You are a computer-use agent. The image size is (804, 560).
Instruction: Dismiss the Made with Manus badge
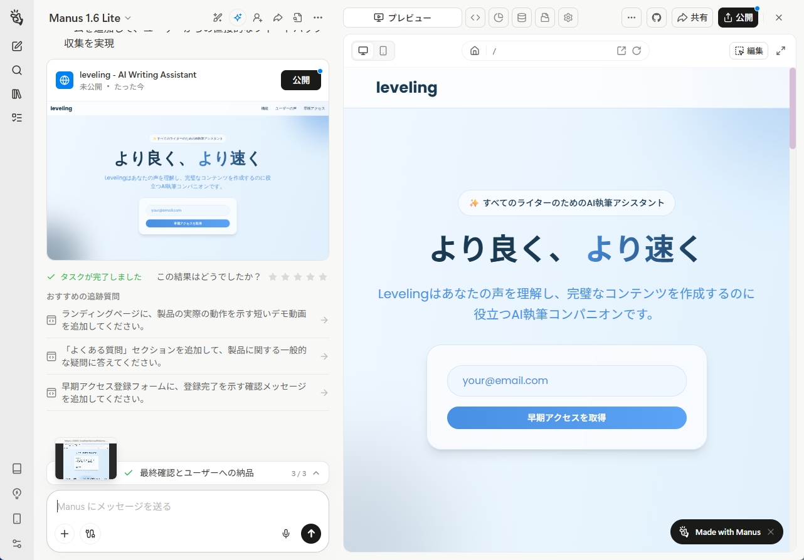tap(771, 532)
